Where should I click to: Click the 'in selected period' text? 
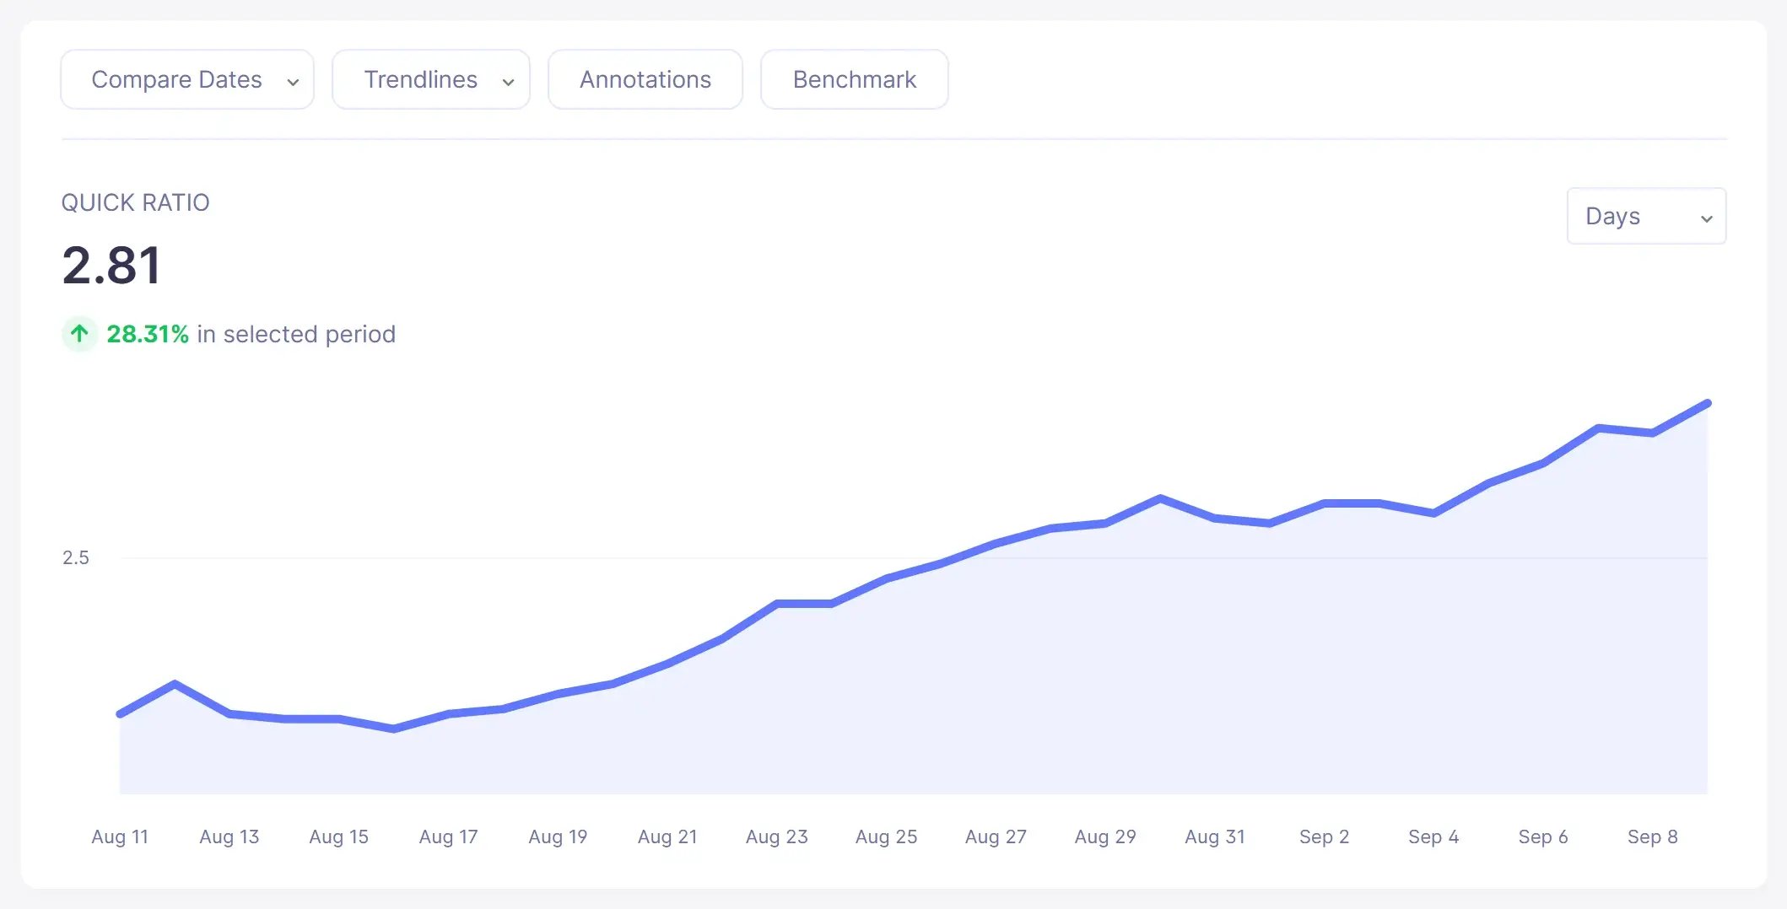click(296, 334)
